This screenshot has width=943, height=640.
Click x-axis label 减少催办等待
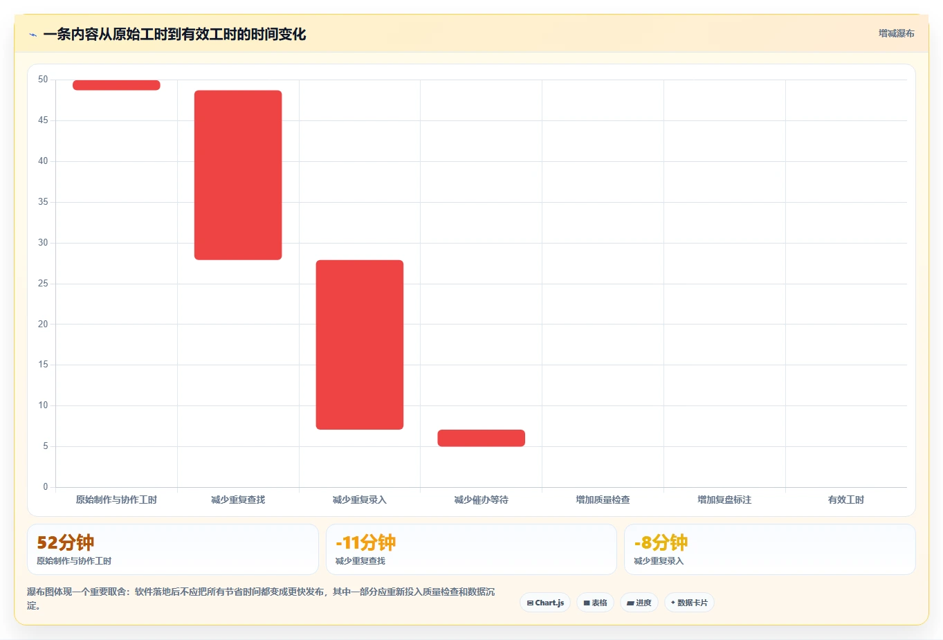(x=482, y=500)
